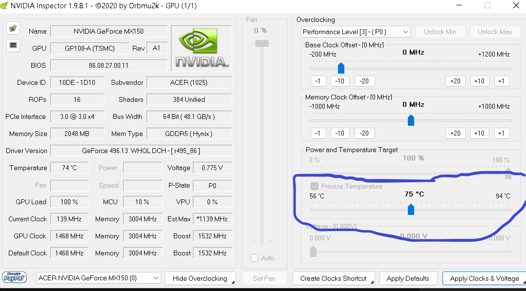526x291 pixels.
Task: Click the PCIe Interface value 3.0 @ 3.0 x4
Action: click(77, 116)
